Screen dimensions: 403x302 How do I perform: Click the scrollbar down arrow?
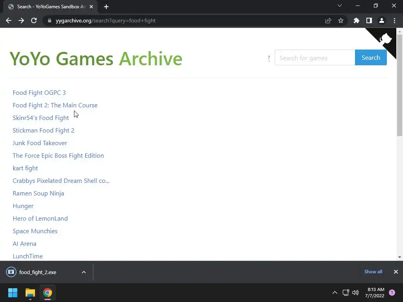399,257
